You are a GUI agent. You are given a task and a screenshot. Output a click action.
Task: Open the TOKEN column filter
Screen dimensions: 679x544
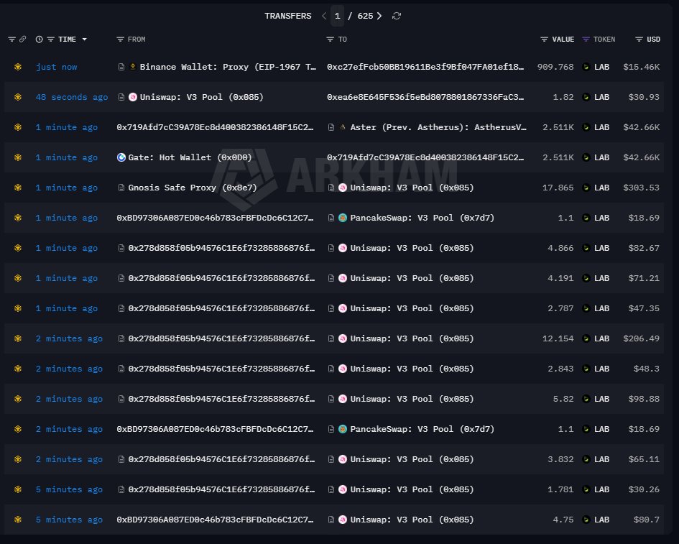(x=586, y=40)
